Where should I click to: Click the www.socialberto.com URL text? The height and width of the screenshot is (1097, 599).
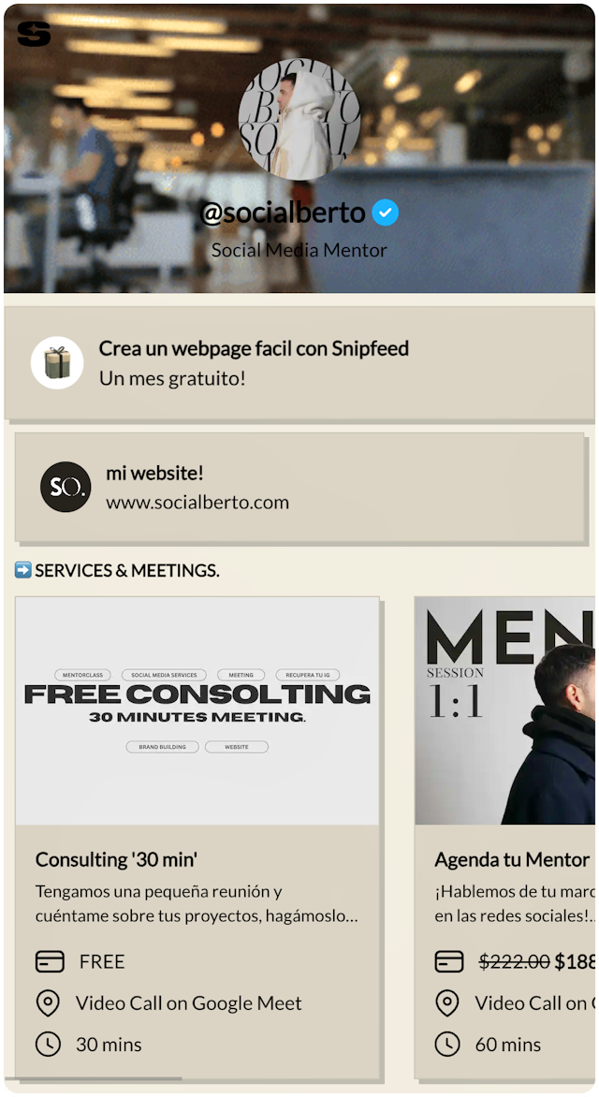(197, 503)
